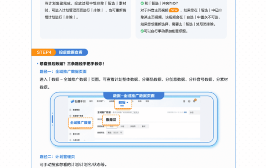
Task: Select the 抖音号 data dimension tab
Action: pos(133,126)
